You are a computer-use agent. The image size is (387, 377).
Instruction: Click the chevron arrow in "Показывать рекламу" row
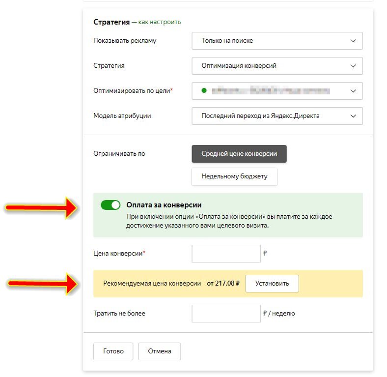[353, 41]
